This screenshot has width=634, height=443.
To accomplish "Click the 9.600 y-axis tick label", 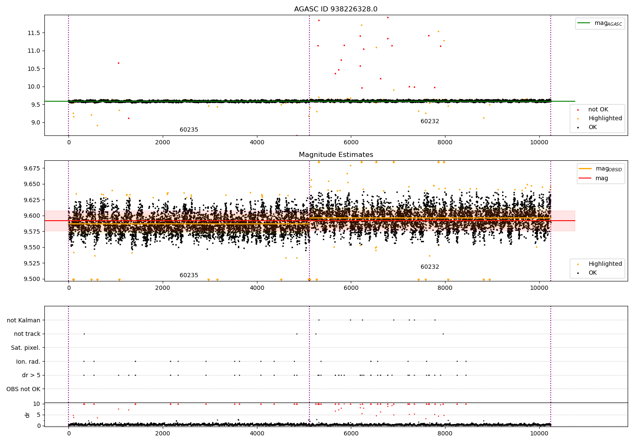I will click(32, 216).
